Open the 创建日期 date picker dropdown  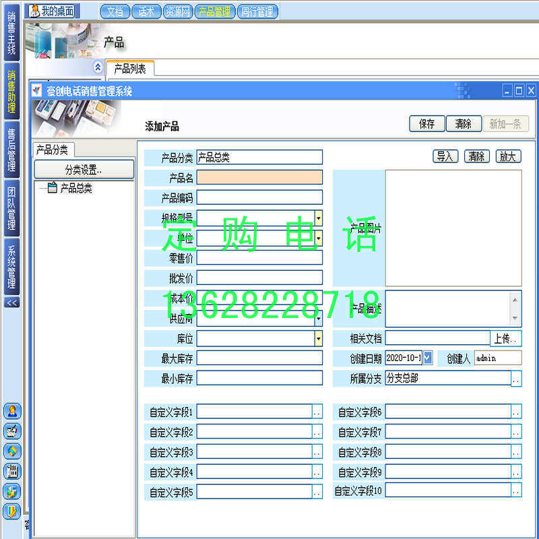[428, 358]
